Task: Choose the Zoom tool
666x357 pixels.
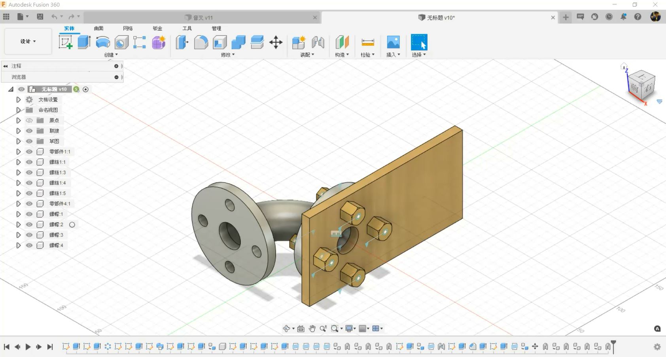Action: (324, 329)
